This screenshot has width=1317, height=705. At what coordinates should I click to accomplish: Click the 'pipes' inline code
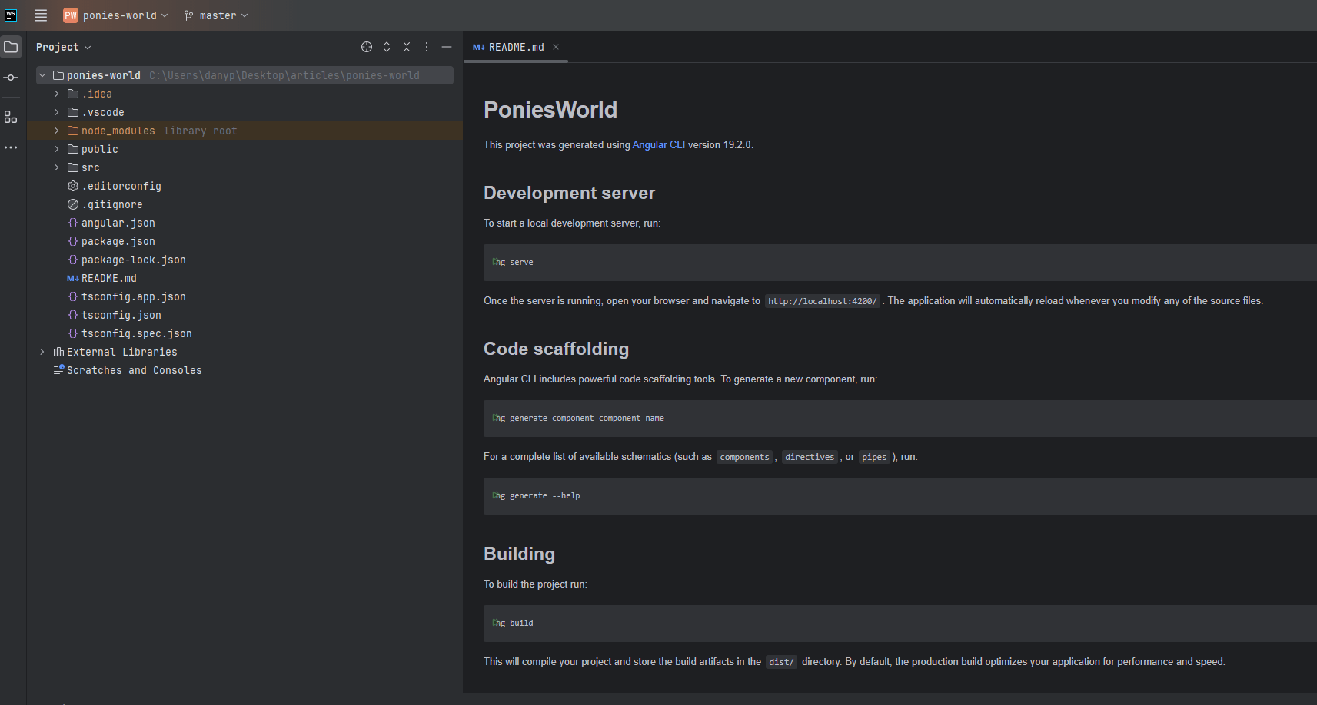coord(874,457)
